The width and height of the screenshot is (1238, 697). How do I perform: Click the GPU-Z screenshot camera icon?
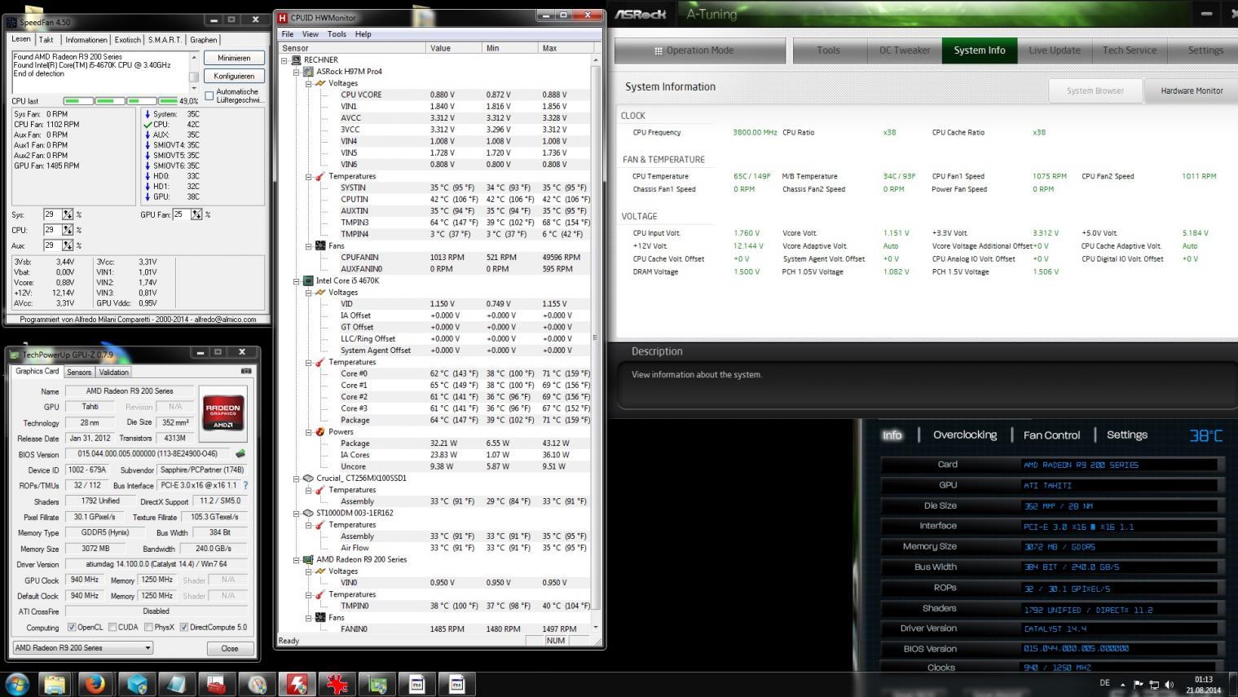[x=246, y=371]
